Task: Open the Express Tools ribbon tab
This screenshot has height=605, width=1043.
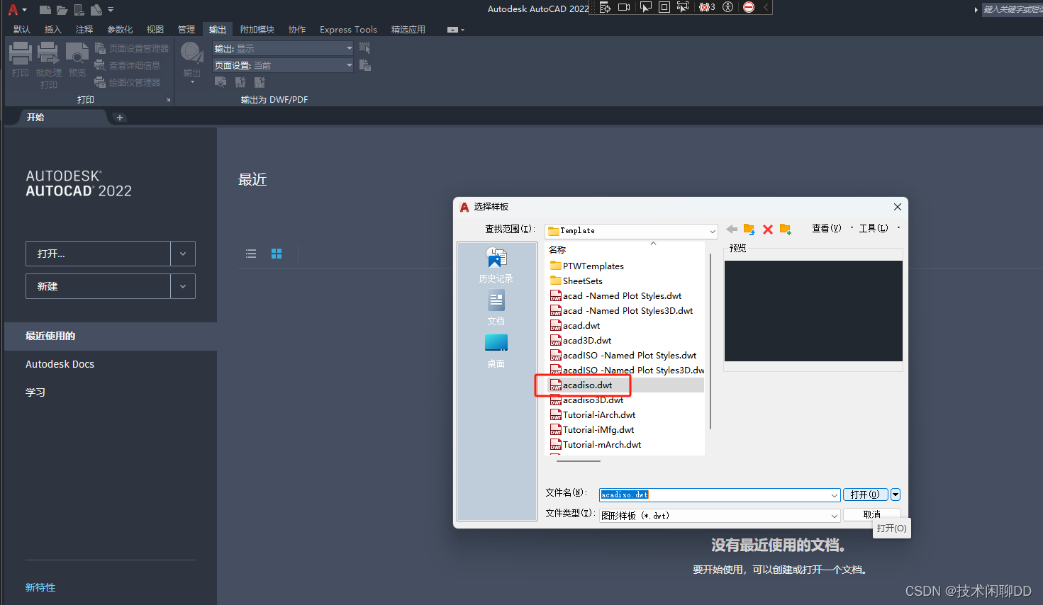Action: (x=348, y=30)
